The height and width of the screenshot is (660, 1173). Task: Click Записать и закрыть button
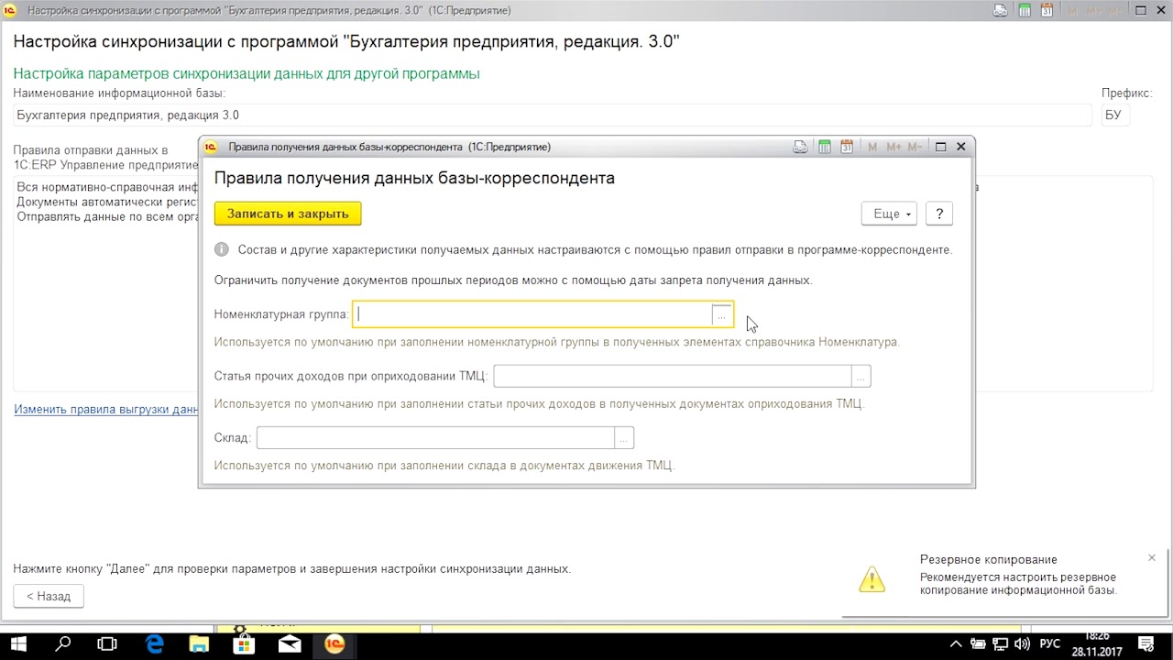[x=288, y=214]
